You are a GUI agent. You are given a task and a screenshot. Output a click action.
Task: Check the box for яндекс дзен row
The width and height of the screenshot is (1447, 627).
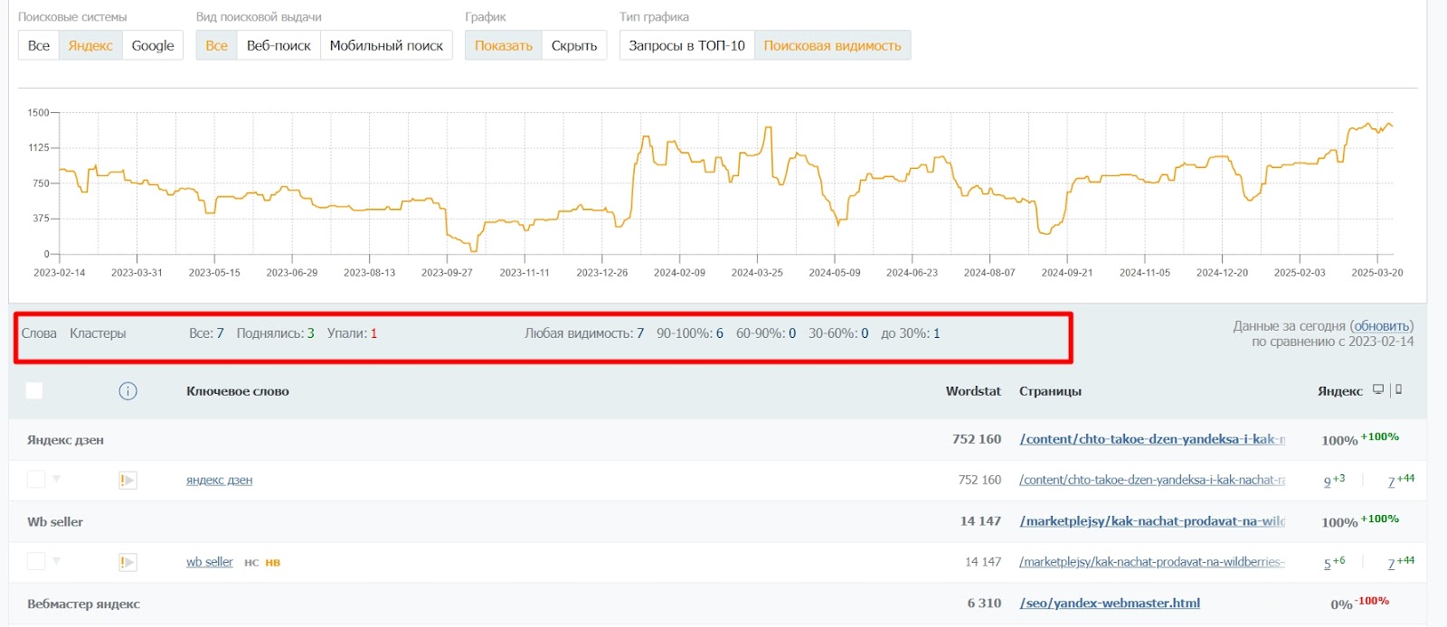coord(35,480)
